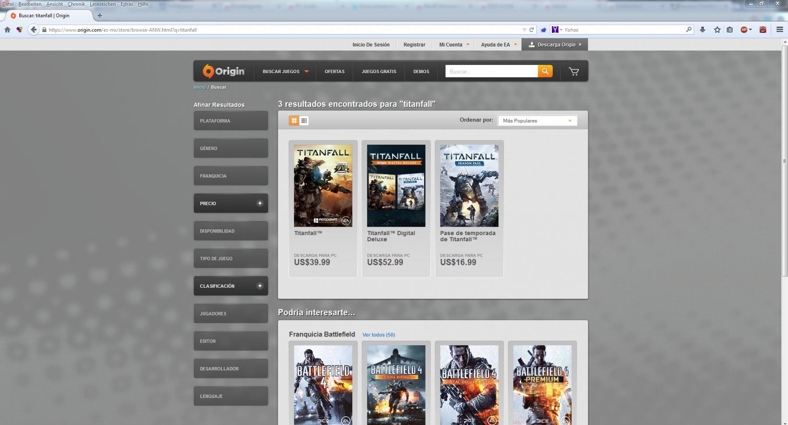The height and width of the screenshot is (425, 788).
Task: Open DISPONIBILIDAD filter section
Action: coord(231,231)
